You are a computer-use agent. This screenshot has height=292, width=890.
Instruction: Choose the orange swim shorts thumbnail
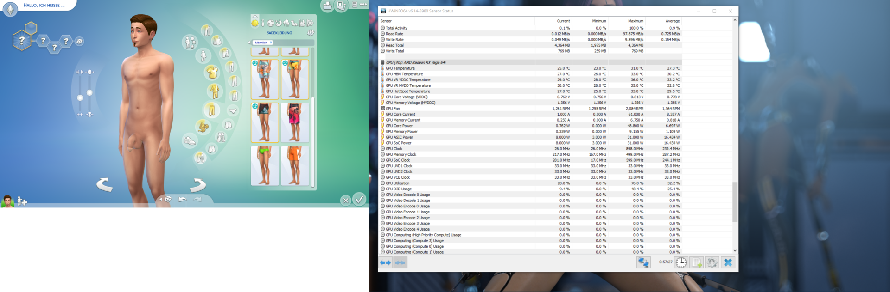[x=295, y=165]
